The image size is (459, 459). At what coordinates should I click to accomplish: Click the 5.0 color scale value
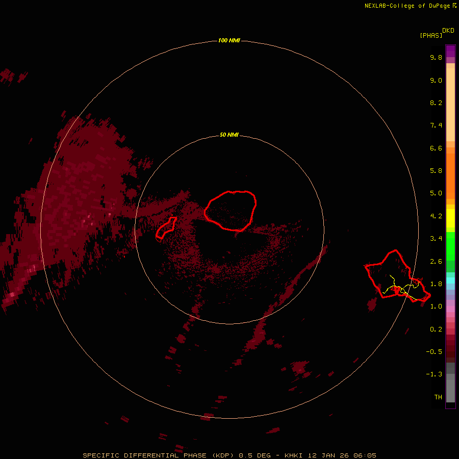pyautogui.click(x=436, y=193)
